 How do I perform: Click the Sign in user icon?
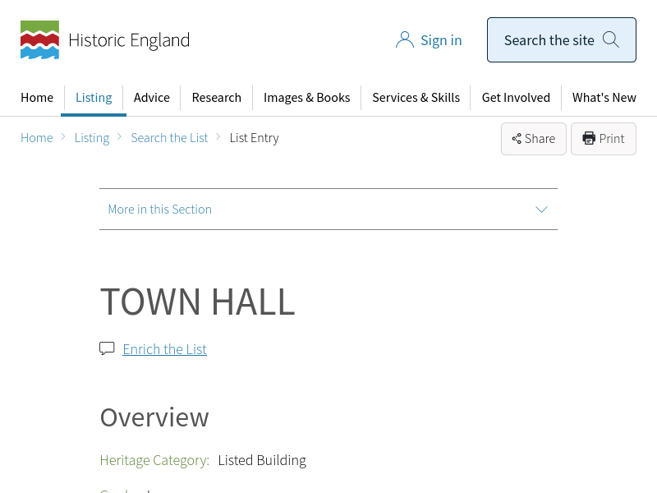point(404,40)
